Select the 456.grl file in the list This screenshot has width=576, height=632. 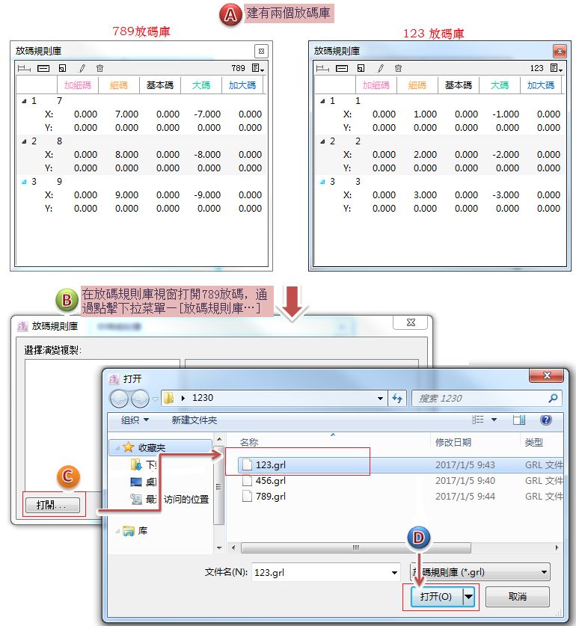(270, 481)
